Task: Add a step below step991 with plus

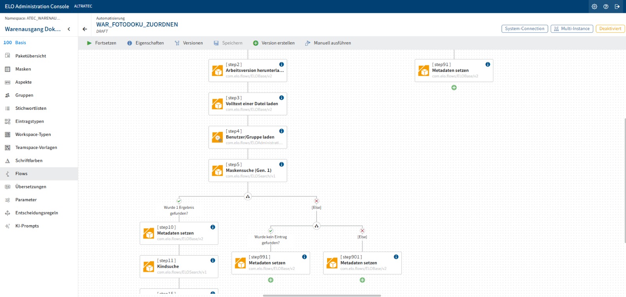Action: pyautogui.click(x=271, y=280)
